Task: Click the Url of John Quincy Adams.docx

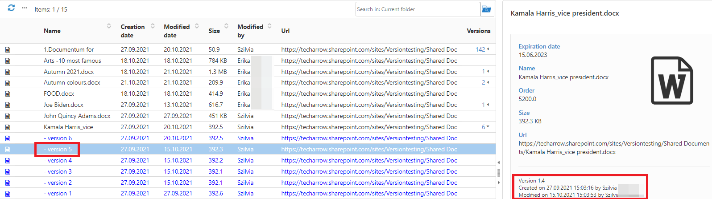Action: (369, 116)
